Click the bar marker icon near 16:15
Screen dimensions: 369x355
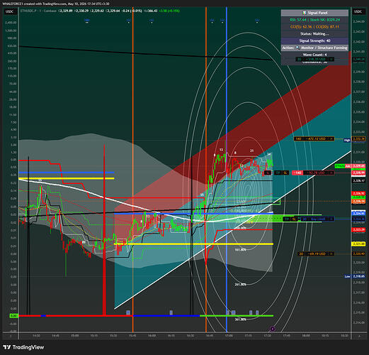[171, 312]
